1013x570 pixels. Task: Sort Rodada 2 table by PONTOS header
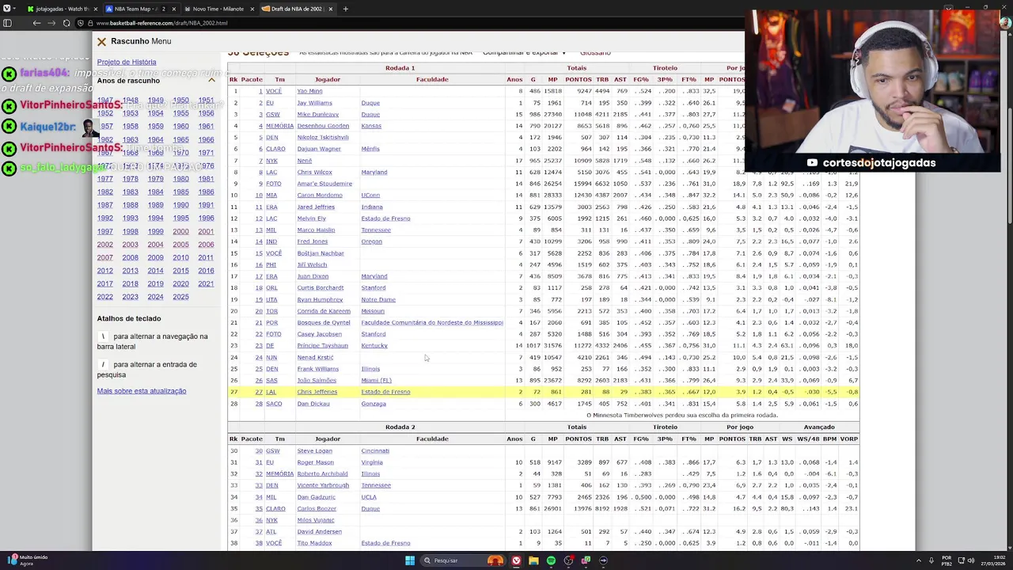point(579,439)
